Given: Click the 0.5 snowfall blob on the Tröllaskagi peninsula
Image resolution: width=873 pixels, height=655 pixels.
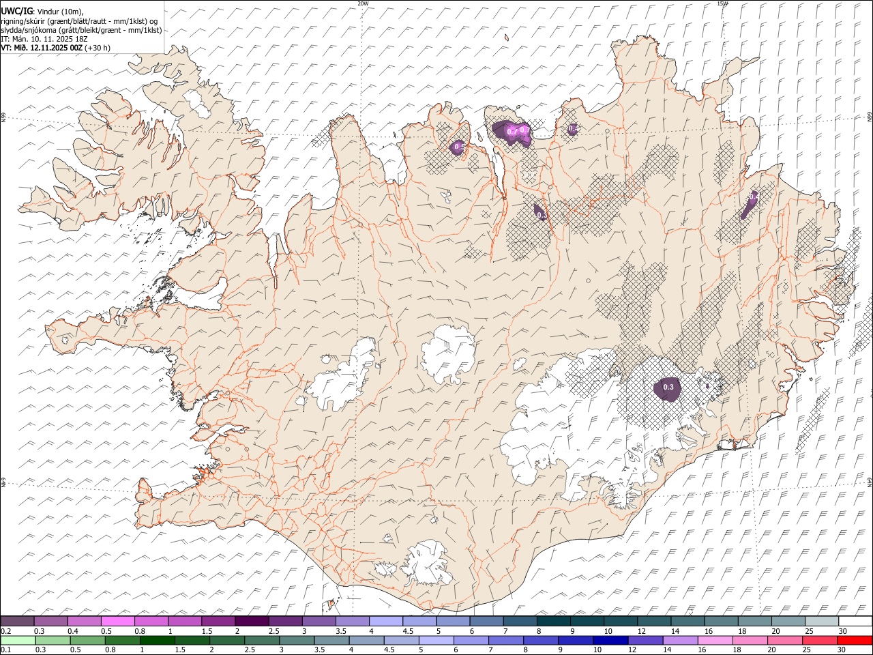Looking at the screenshot, I should click(458, 147).
